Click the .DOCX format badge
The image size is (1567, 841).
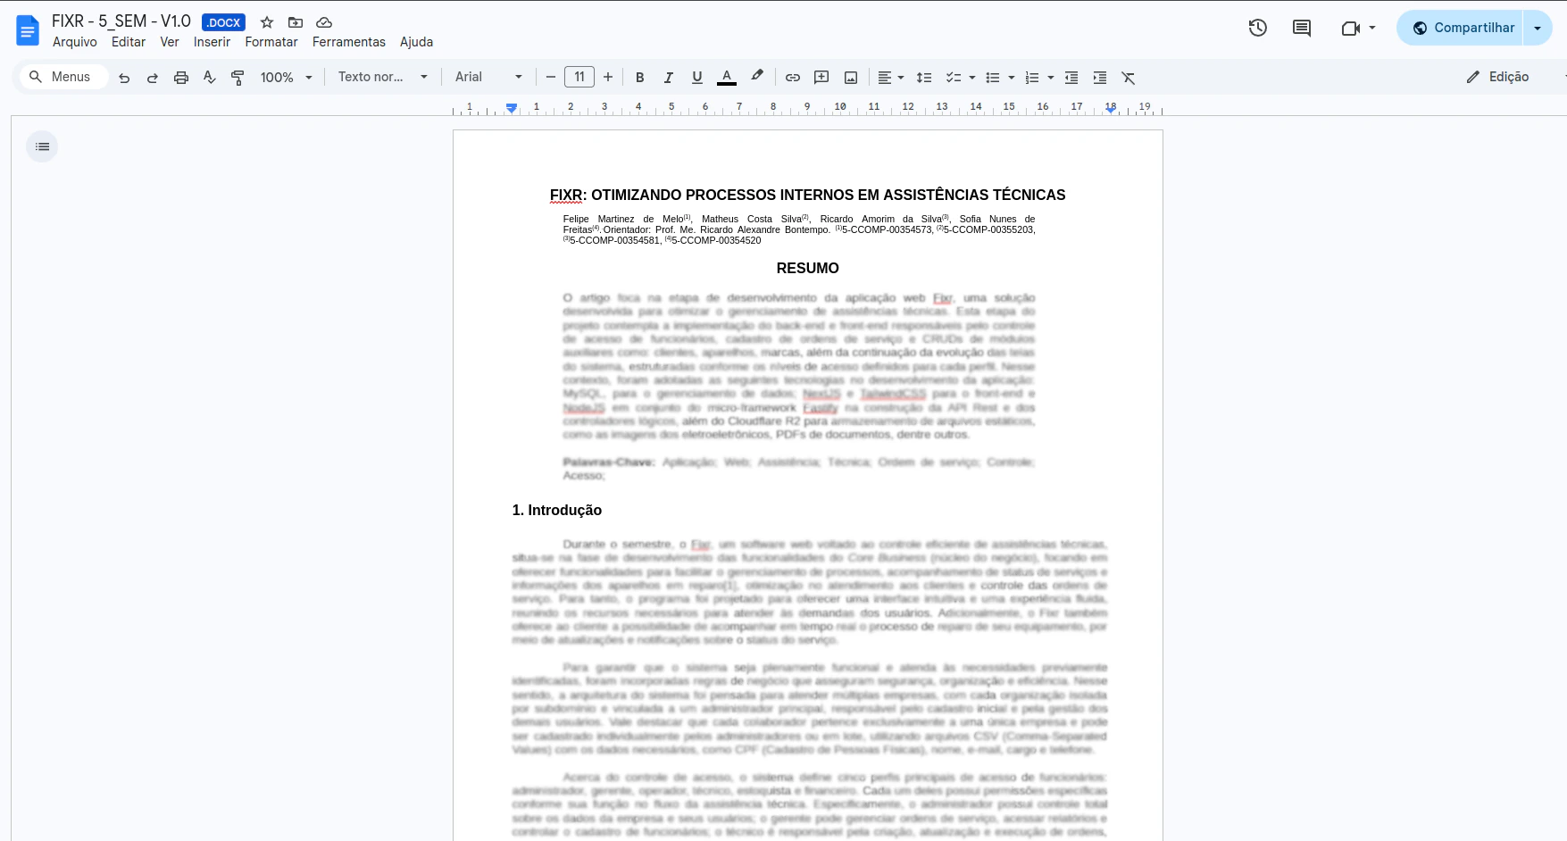[223, 22]
